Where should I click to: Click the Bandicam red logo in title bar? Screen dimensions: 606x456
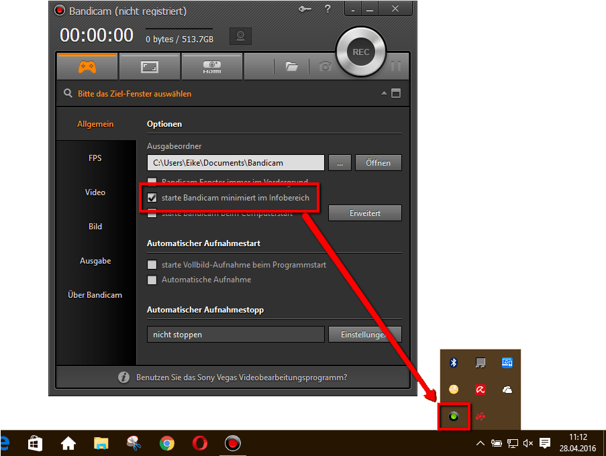60,11
